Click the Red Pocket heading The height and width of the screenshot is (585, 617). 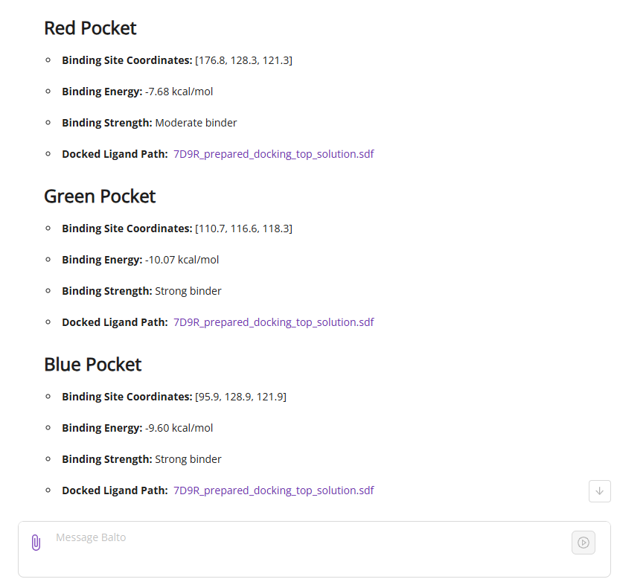click(x=90, y=28)
